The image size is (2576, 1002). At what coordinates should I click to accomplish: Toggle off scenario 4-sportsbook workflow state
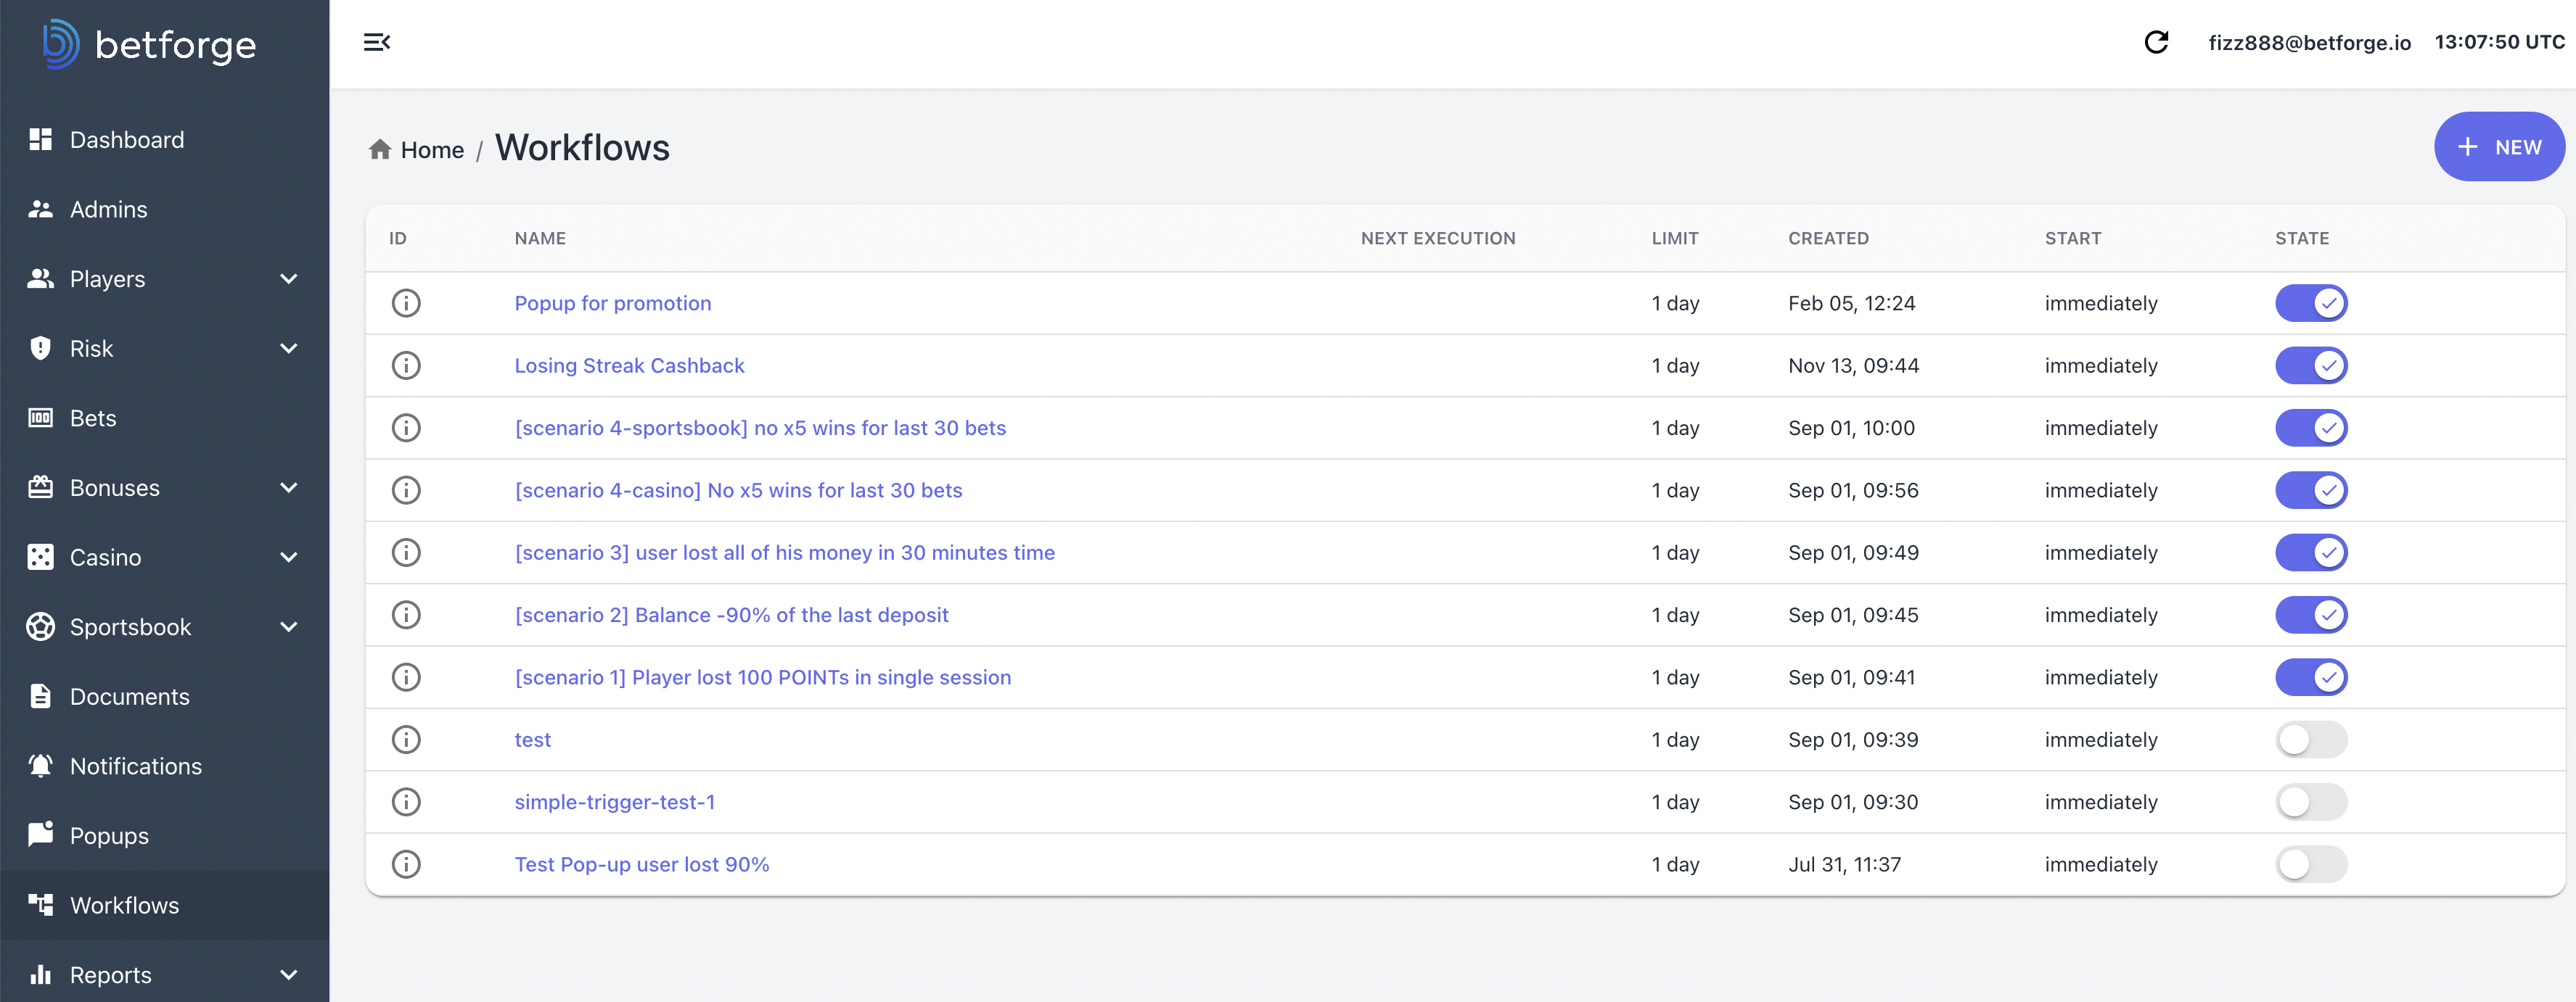(x=2311, y=428)
